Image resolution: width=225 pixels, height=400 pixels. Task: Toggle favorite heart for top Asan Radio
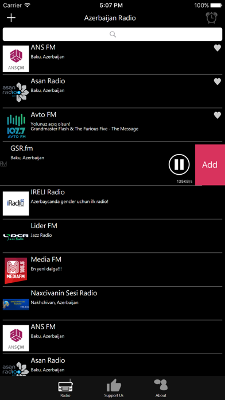click(x=217, y=82)
